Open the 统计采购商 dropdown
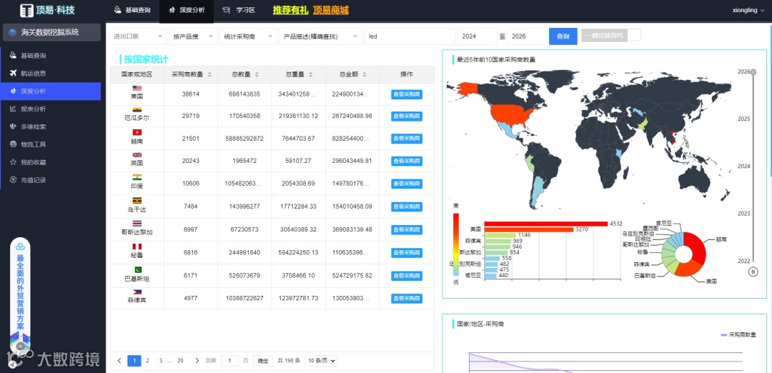This screenshot has height=373, width=772. pos(248,36)
